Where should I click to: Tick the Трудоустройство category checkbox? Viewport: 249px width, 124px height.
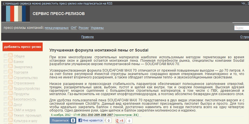(x=6, y=88)
